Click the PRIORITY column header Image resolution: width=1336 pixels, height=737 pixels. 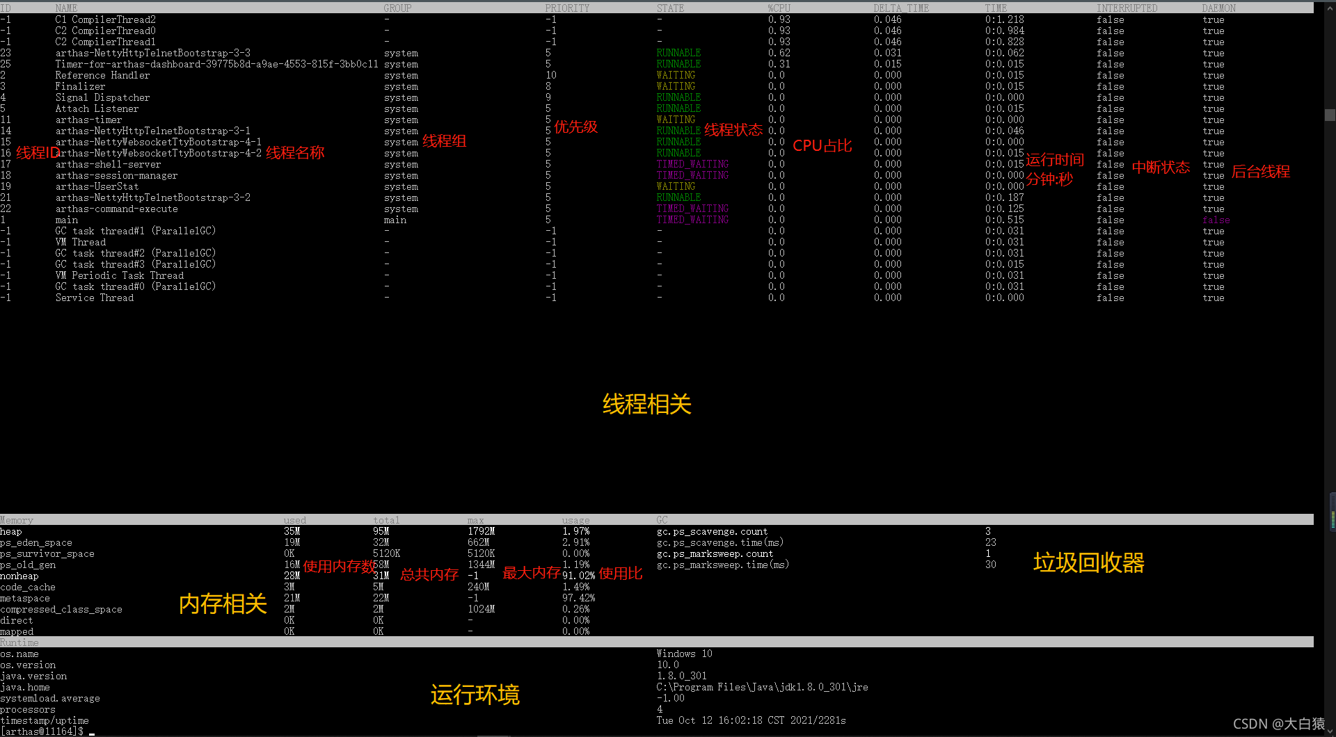tap(567, 8)
